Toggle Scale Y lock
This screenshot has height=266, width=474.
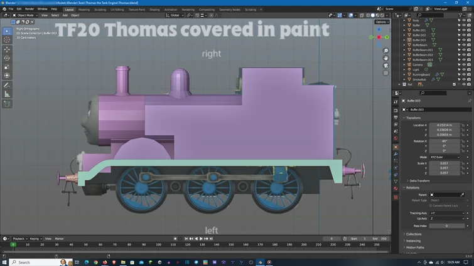(x=463, y=168)
